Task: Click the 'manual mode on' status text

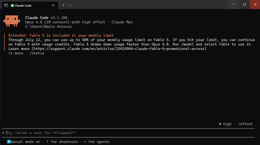Action: tap(25, 142)
